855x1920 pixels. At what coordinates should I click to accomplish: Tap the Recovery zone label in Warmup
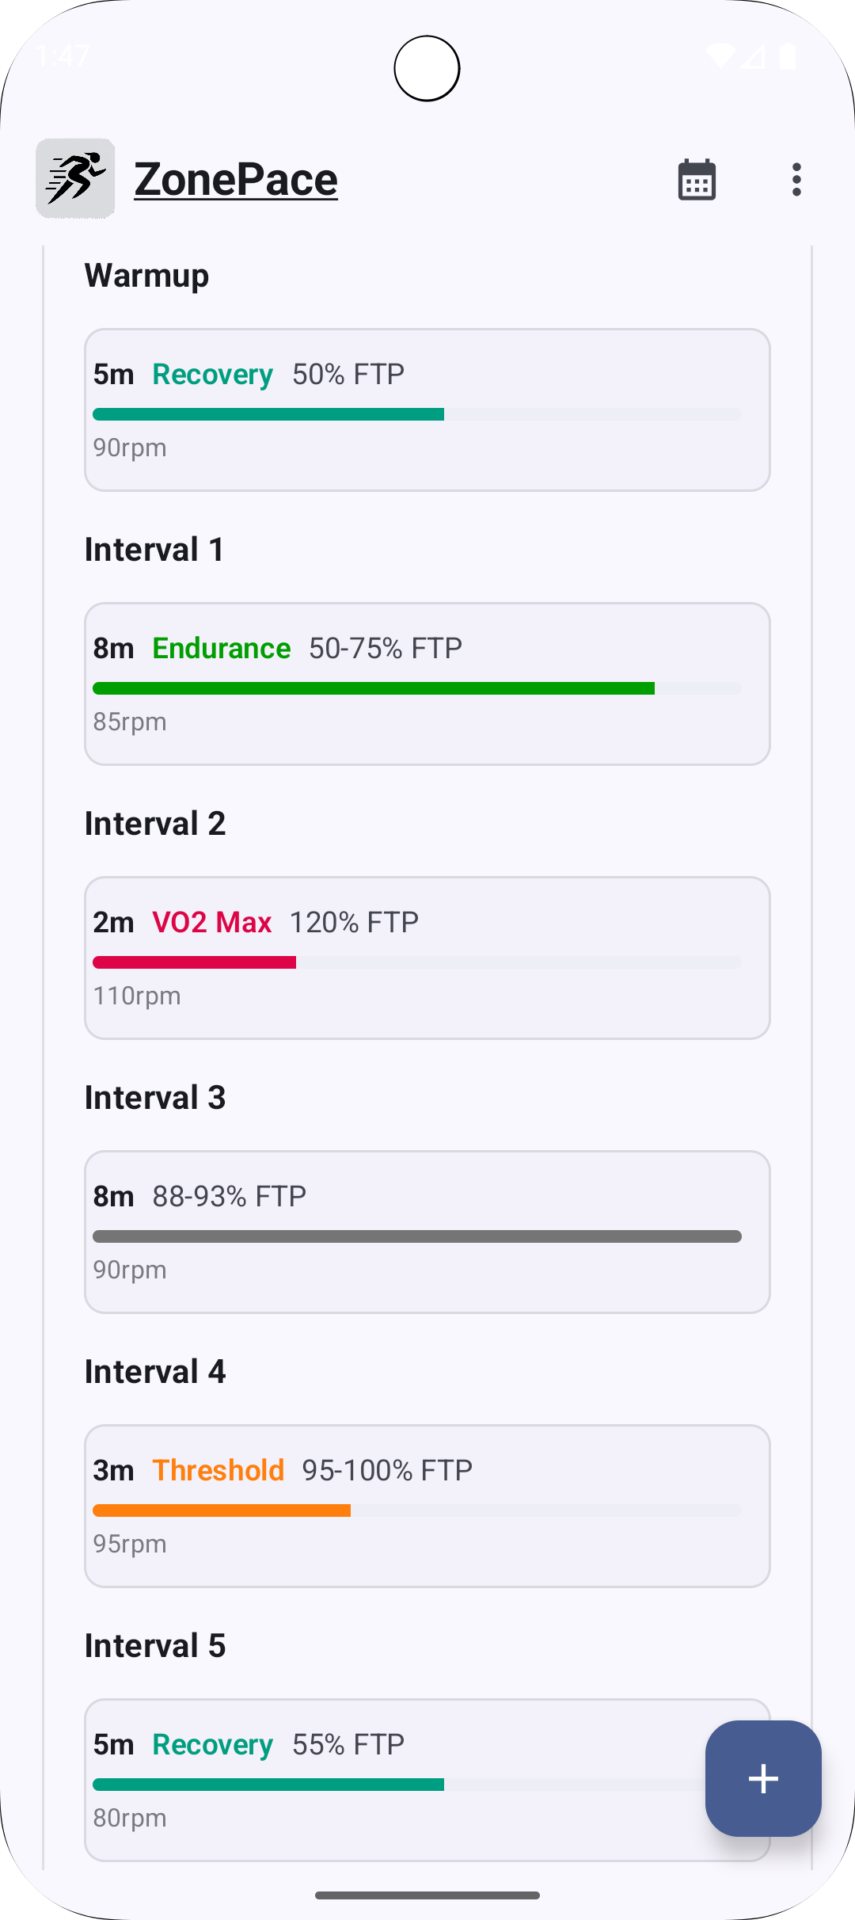coord(212,374)
